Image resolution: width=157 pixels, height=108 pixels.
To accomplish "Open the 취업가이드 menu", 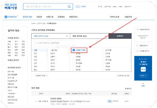I will [x=73, y=17].
